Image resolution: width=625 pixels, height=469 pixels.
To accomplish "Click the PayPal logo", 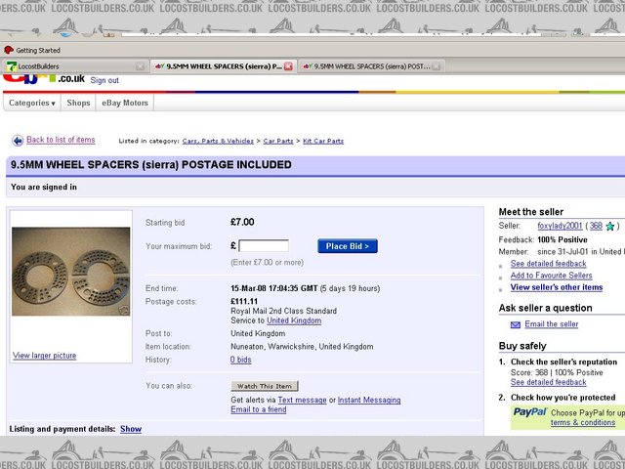I will (x=529, y=412).
